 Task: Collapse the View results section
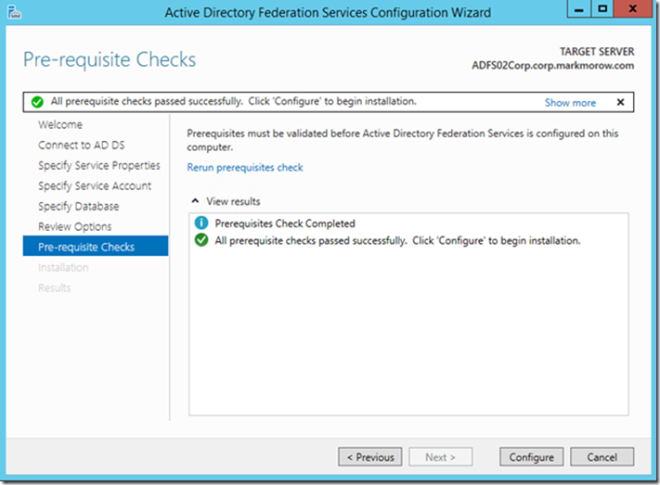(x=195, y=201)
